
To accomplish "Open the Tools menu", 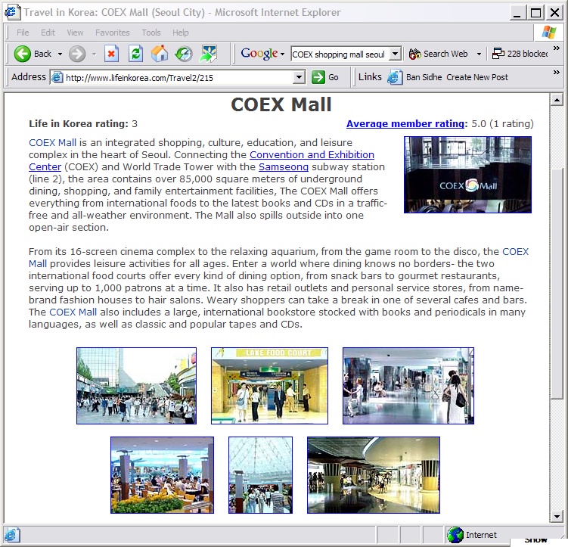I will pyautogui.click(x=151, y=33).
